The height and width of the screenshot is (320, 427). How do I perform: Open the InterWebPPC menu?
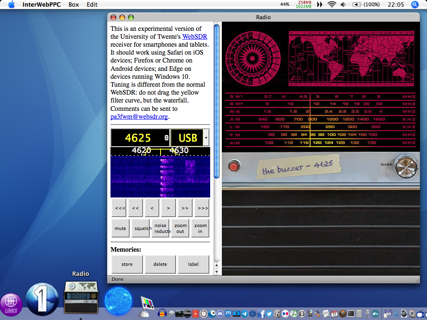[41, 4]
